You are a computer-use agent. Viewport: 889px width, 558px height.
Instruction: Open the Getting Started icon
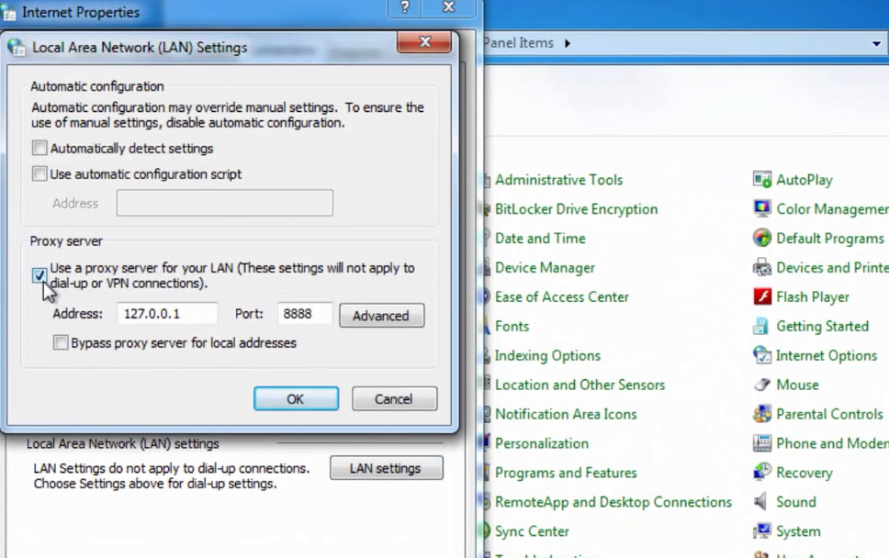coord(761,327)
